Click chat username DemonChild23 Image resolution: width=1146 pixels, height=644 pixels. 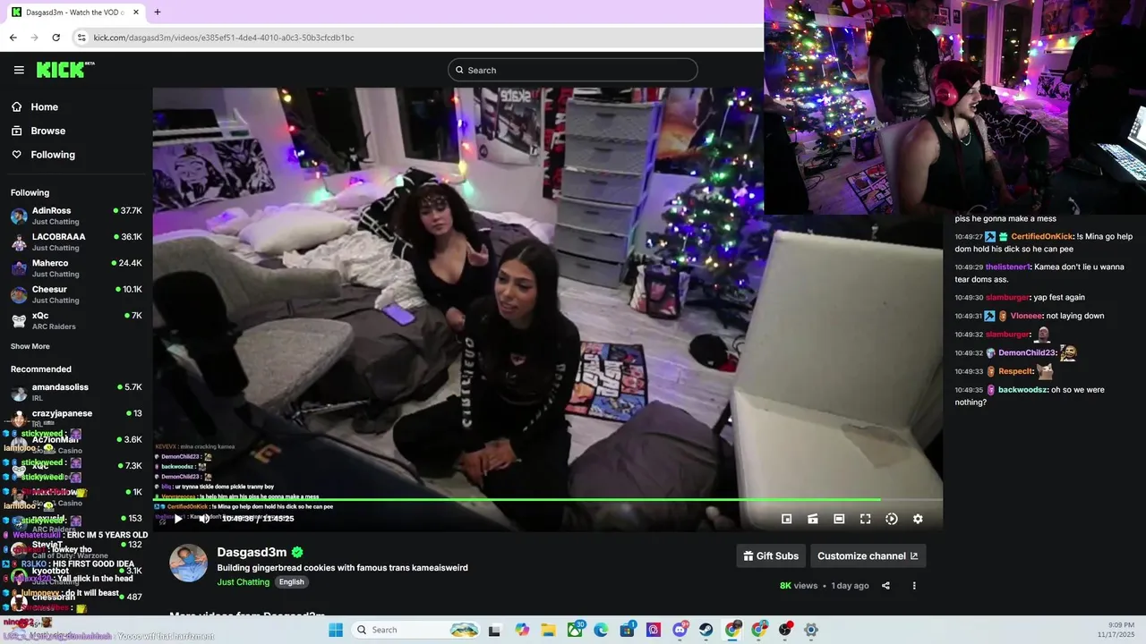click(1026, 353)
